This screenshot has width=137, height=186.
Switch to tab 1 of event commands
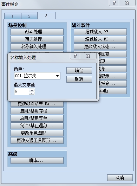click(x=13, y=16)
